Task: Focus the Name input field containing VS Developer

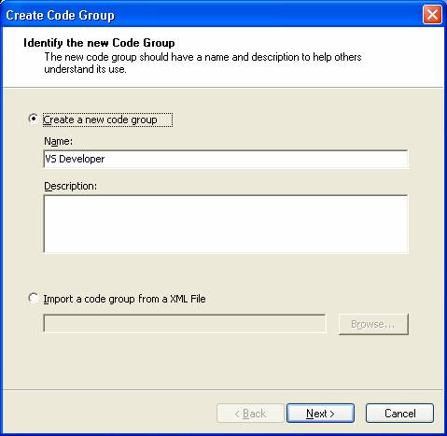Action: pos(226,159)
